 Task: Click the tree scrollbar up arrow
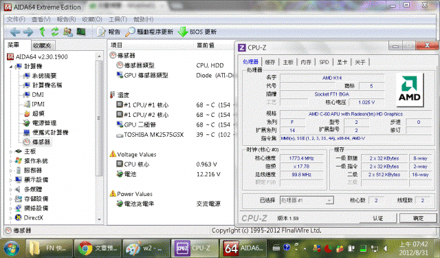(99, 56)
